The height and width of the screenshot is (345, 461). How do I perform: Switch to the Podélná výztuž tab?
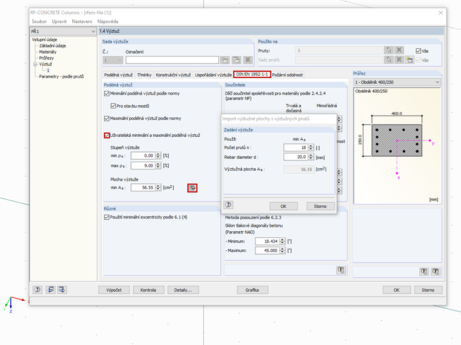coord(118,75)
